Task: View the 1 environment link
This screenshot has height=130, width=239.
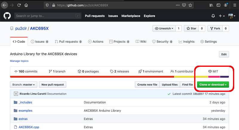Action: (x=151, y=71)
